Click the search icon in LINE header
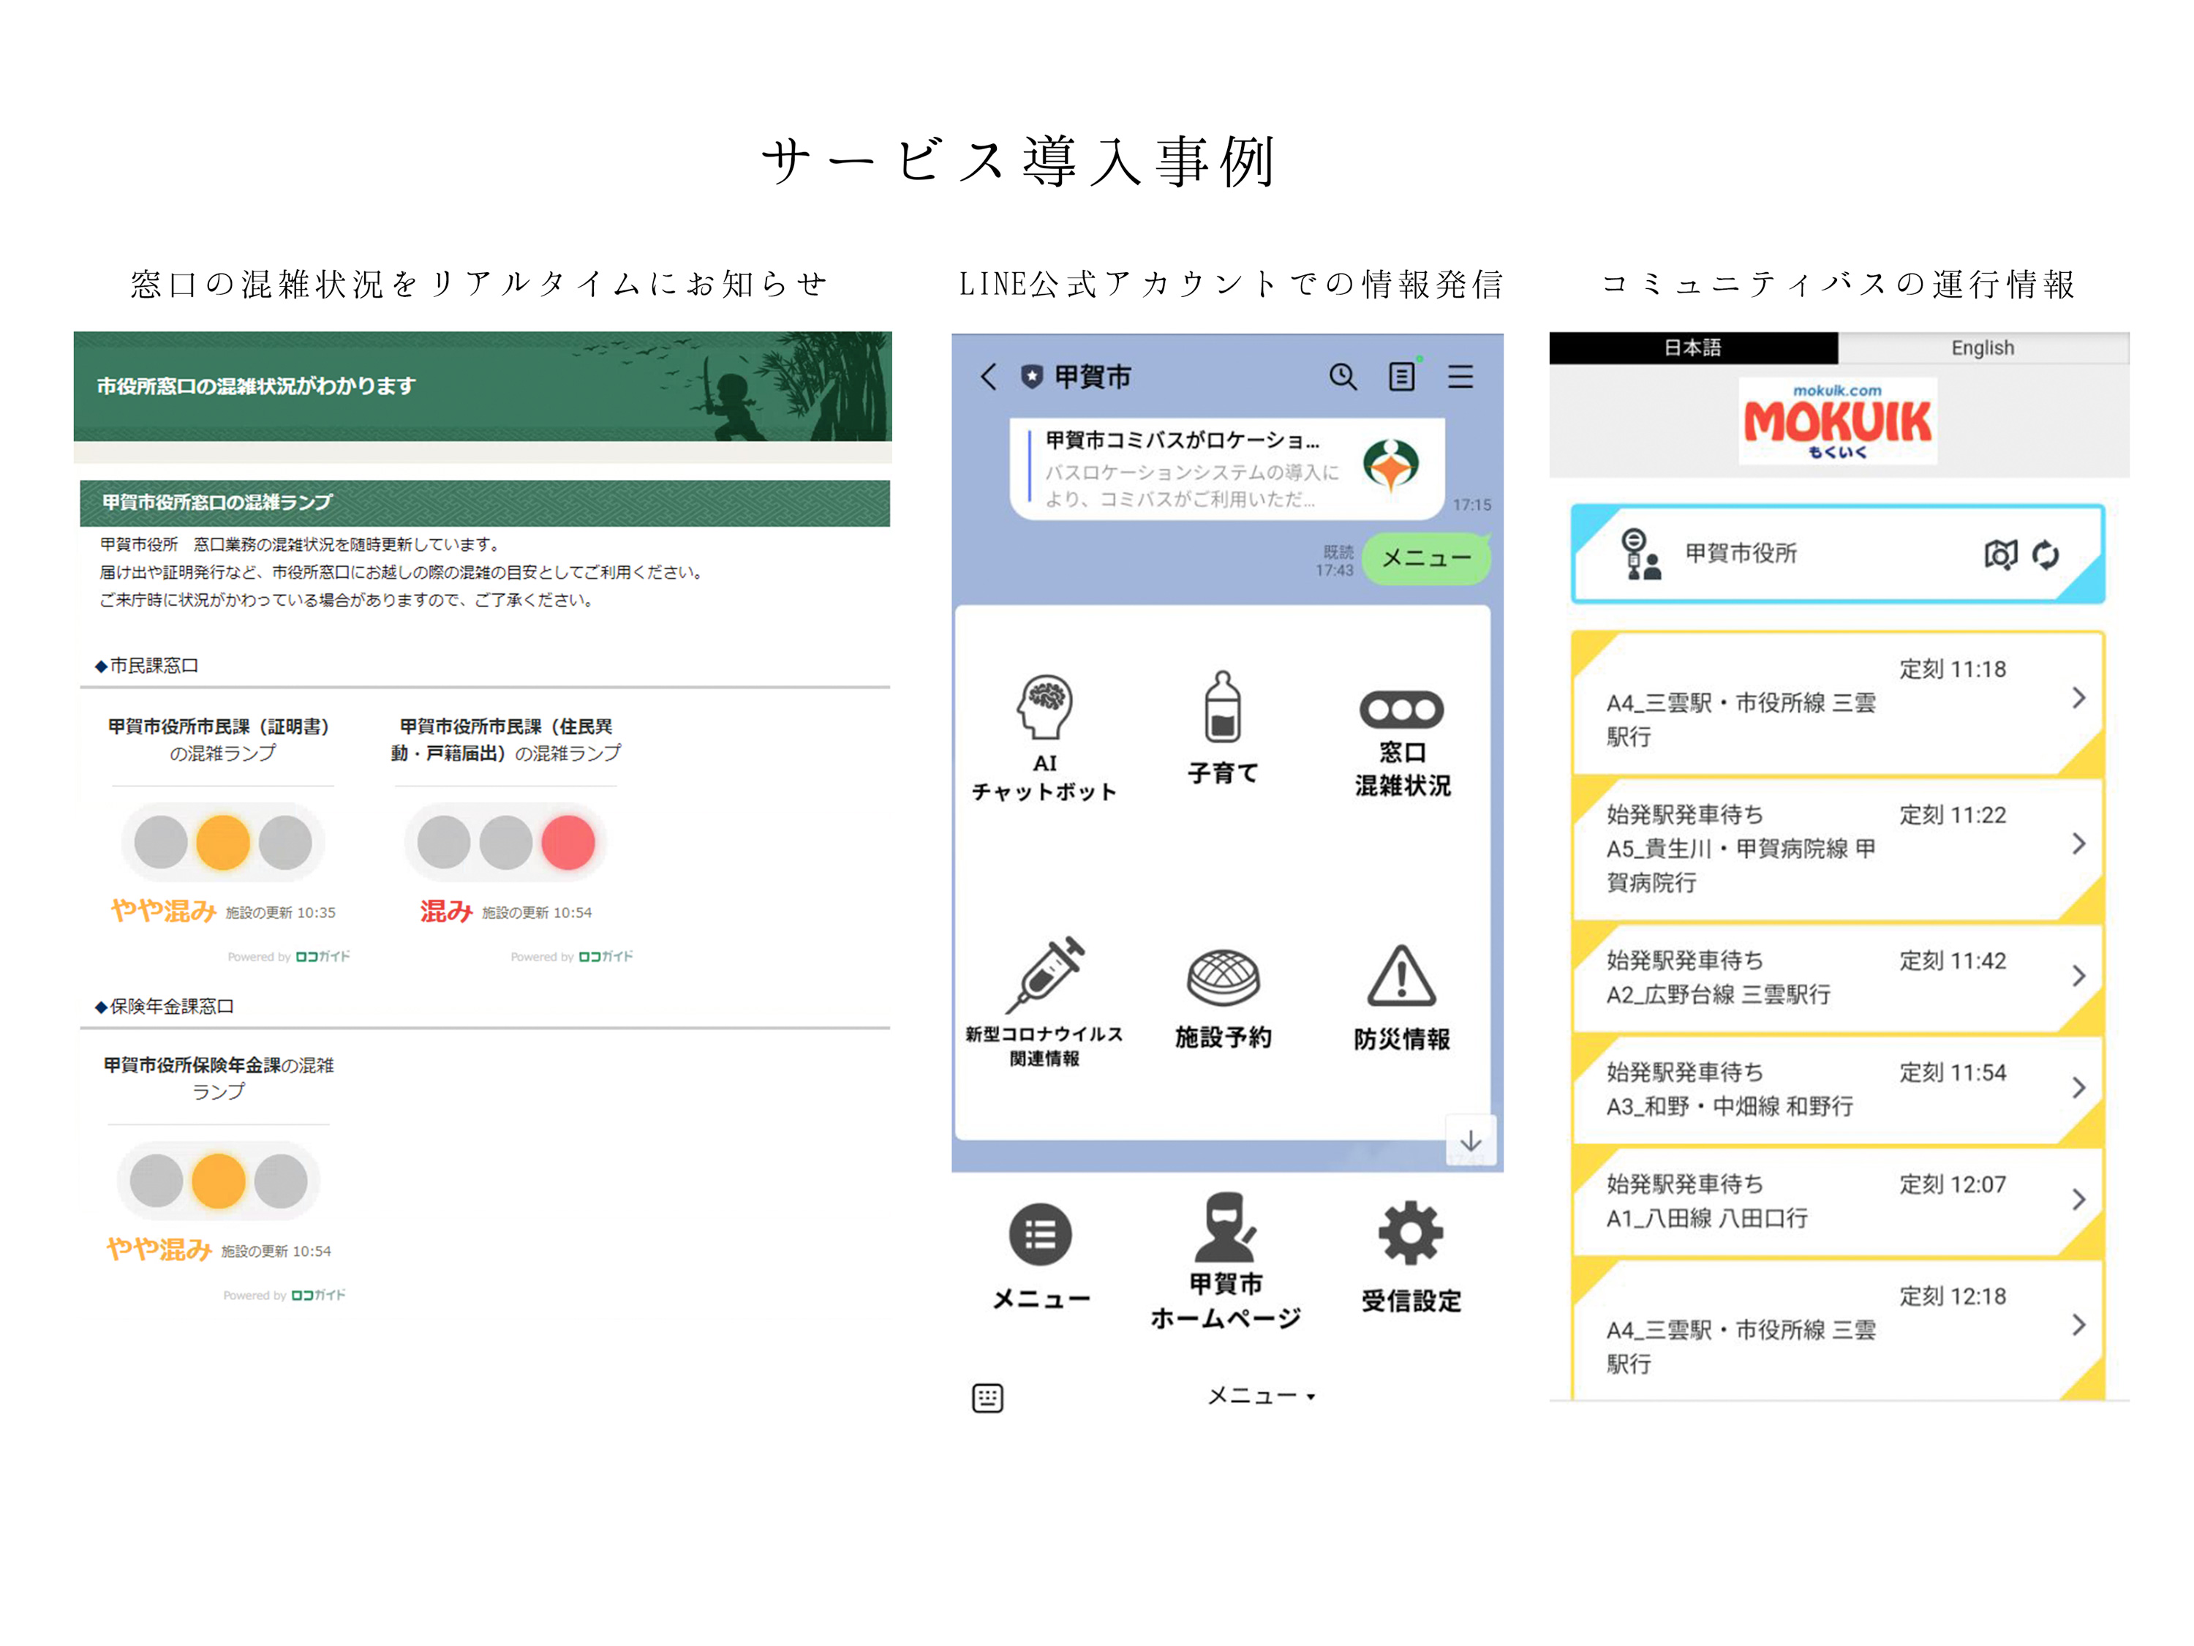 [x=1342, y=376]
